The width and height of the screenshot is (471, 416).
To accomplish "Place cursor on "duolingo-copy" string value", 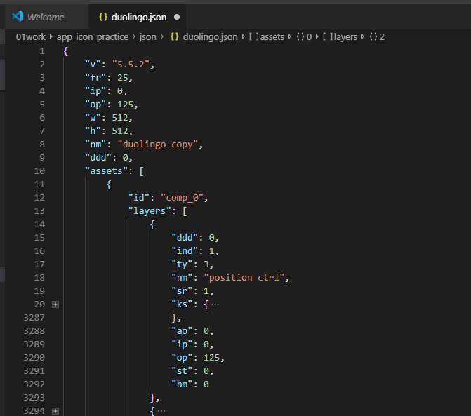I will coord(160,145).
